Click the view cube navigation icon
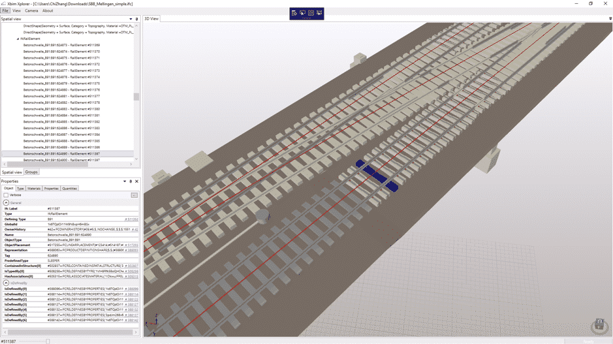 click(599, 326)
